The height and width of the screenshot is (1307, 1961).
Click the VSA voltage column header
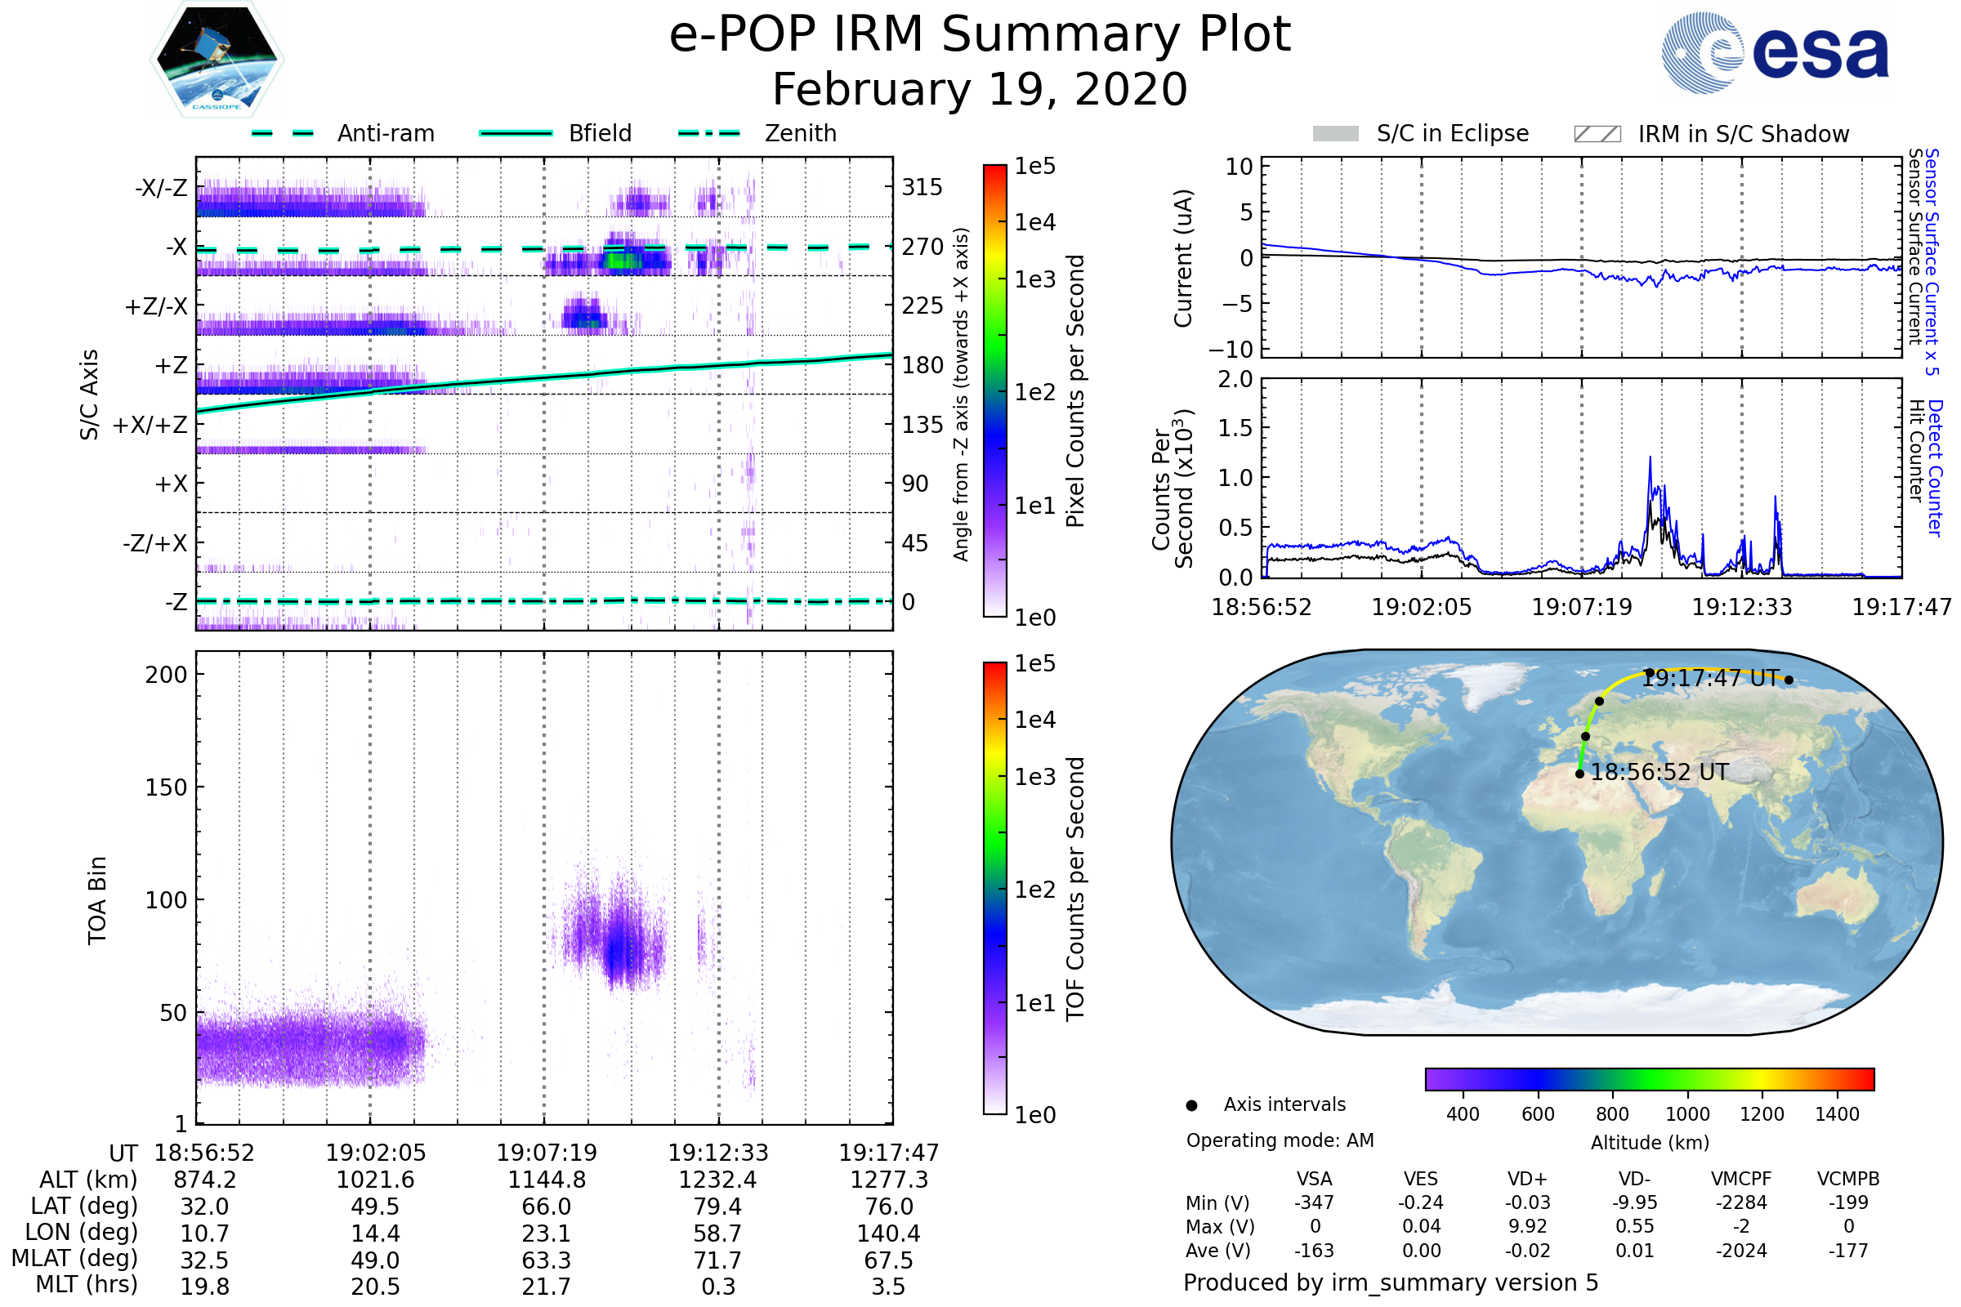pos(1314,1180)
